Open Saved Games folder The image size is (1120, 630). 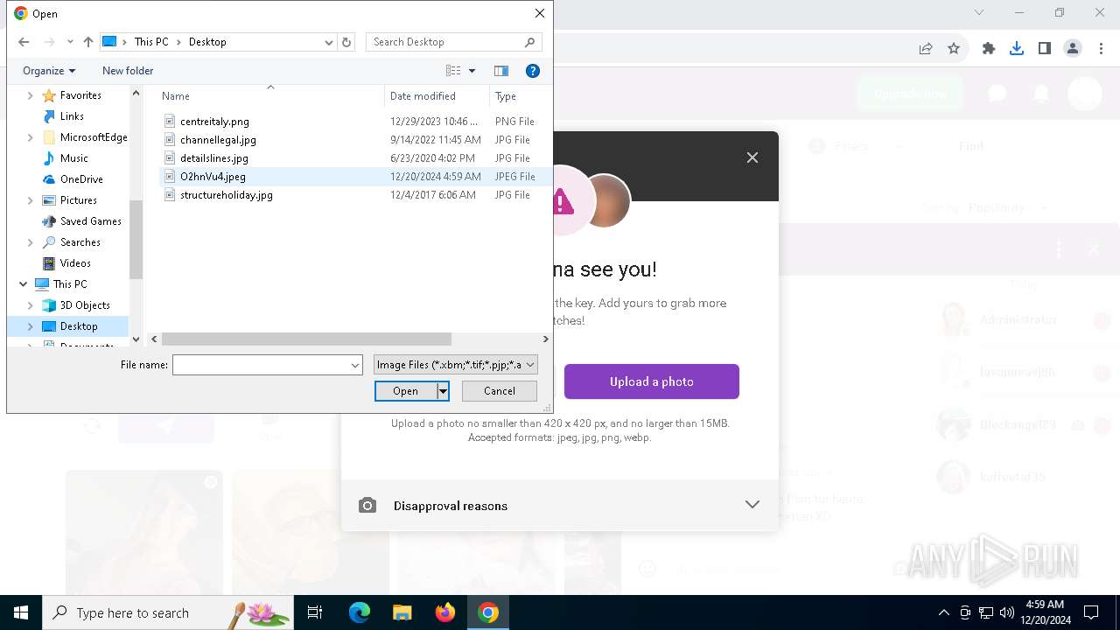pos(90,221)
